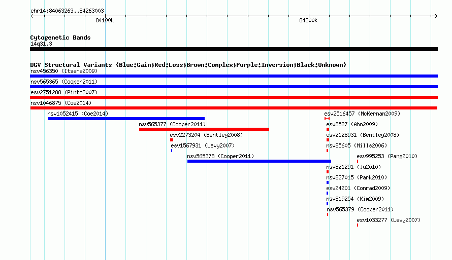This screenshot has height=260, width=452.
Task: Click the nsv1052415 (Coe2014) blue bar
Action: pos(126,119)
